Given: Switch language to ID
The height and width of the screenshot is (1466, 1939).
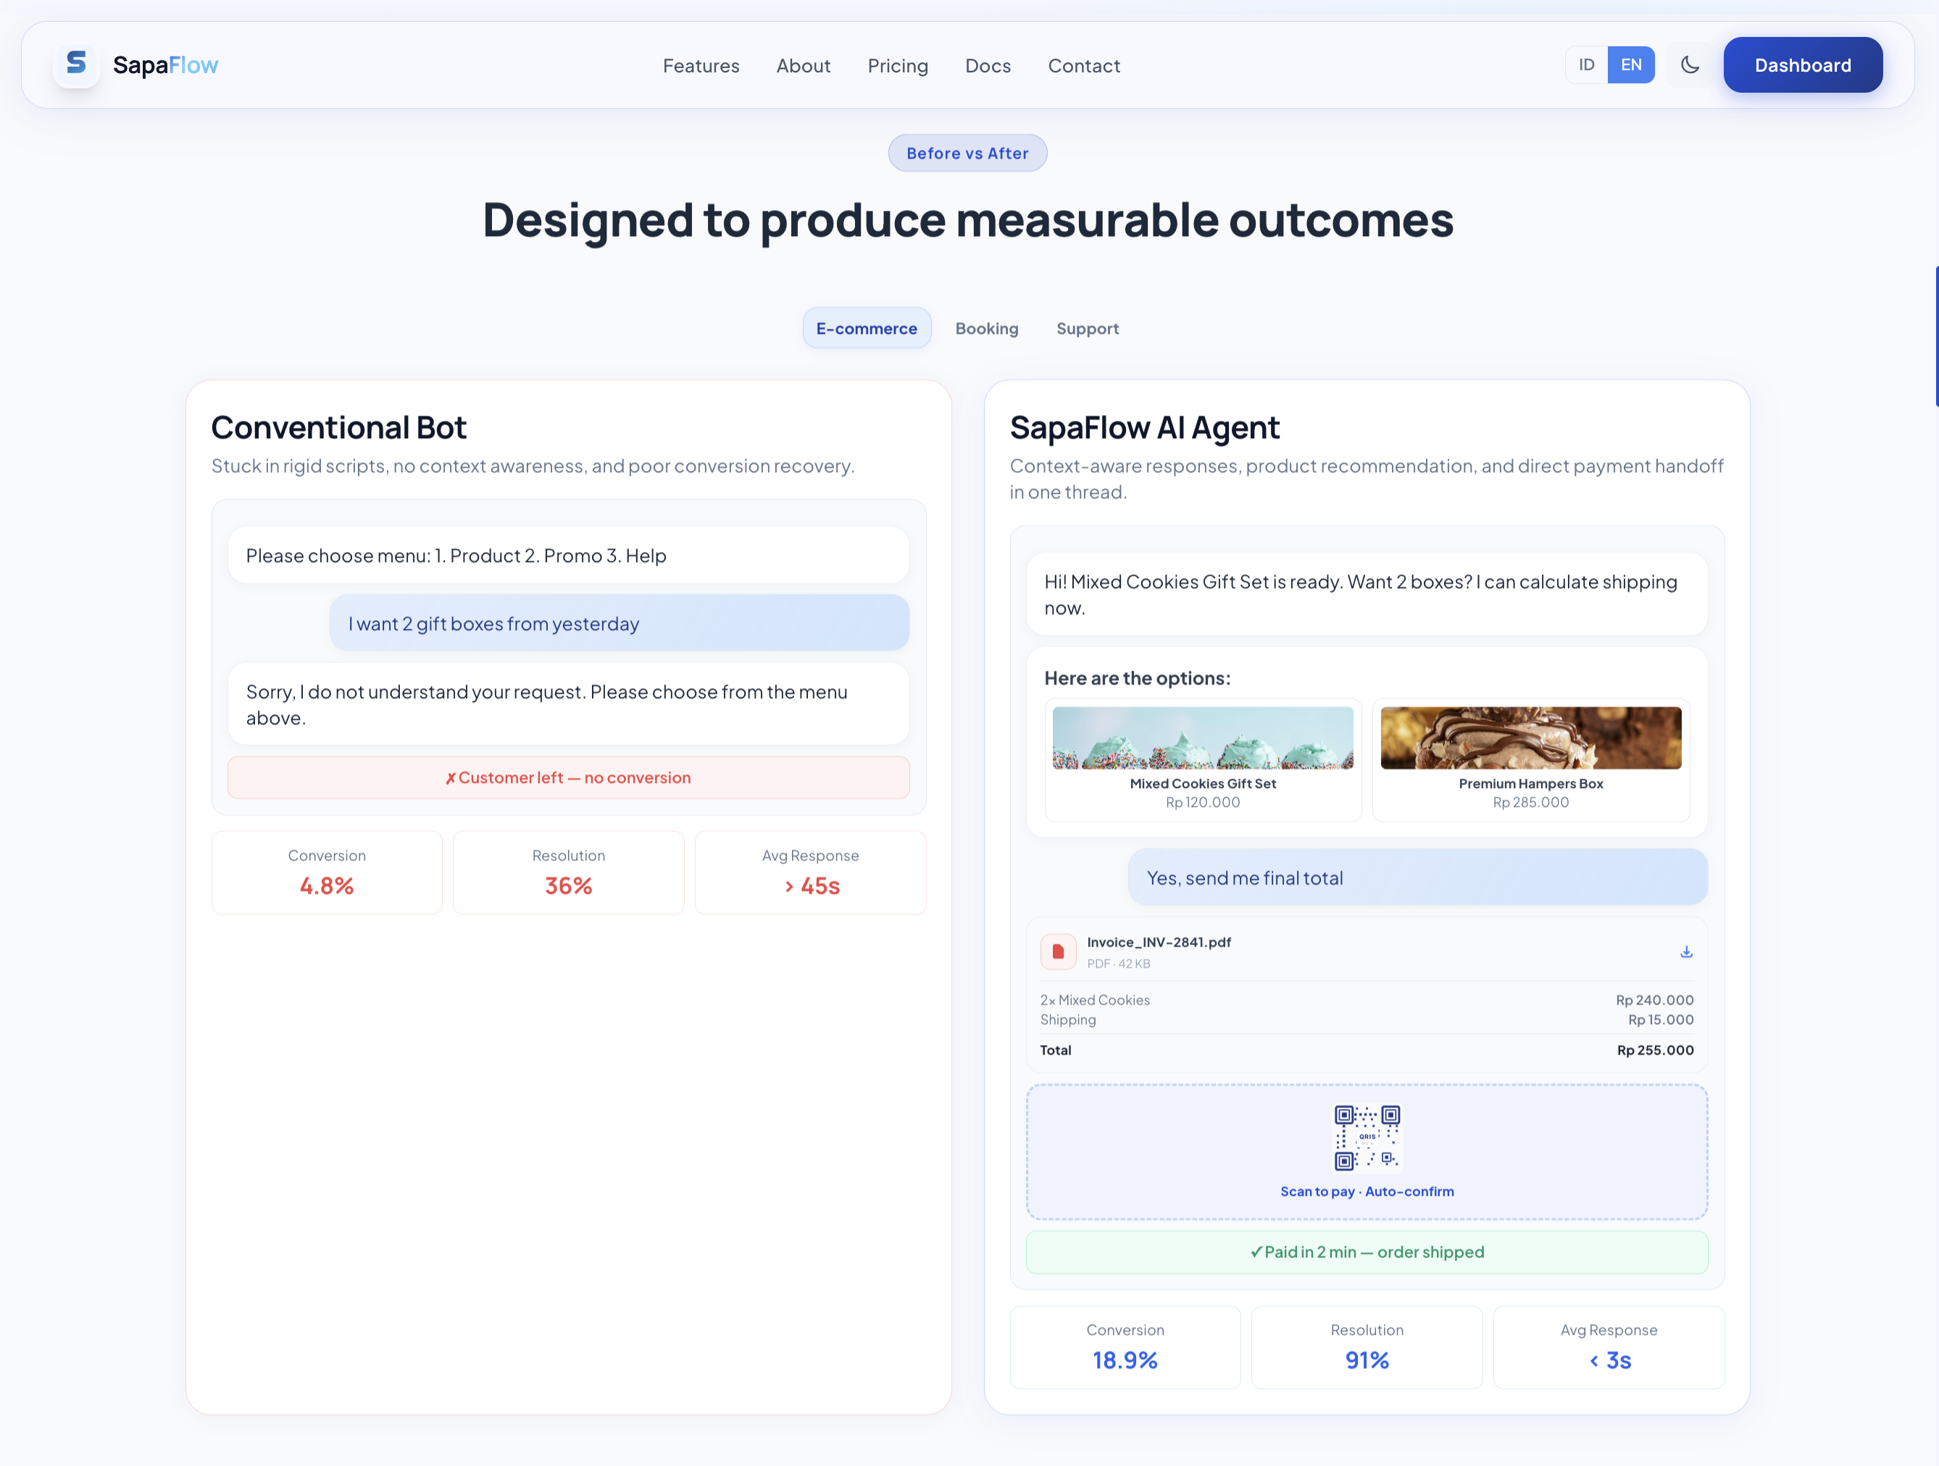Looking at the screenshot, I should (x=1585, y=65).
